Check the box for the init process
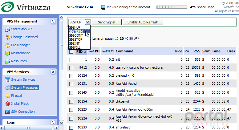The width and height of the screenshot is (239, 130). click(71, 60)
